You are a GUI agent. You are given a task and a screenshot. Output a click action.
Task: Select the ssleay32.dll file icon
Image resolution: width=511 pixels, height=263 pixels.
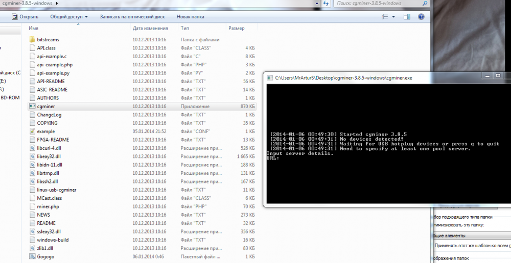click(32, 231)
